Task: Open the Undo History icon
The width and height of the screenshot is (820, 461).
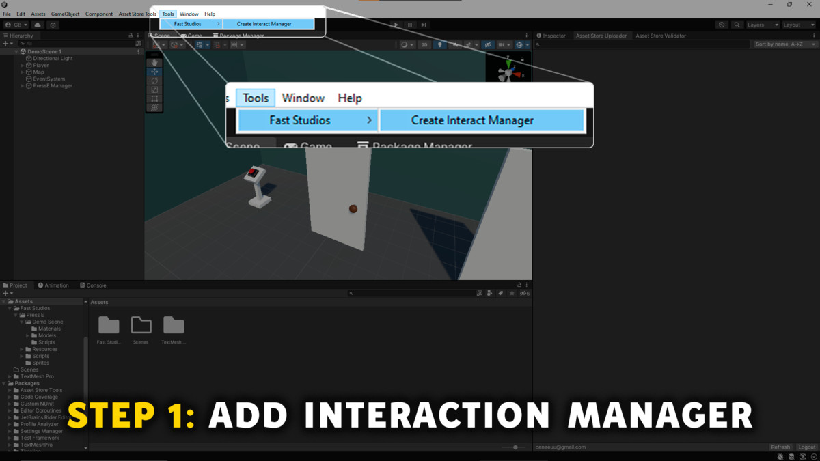Action: pyautogui.click(x=722, y=25)
